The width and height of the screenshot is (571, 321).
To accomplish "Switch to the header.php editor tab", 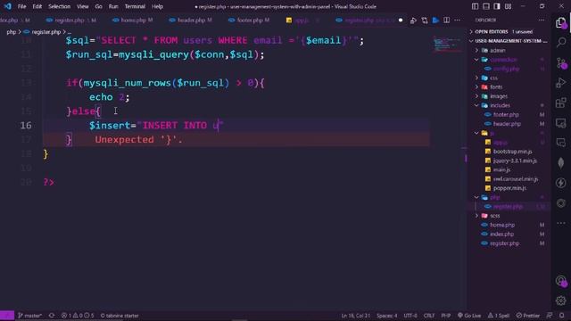I will (190, 20).
